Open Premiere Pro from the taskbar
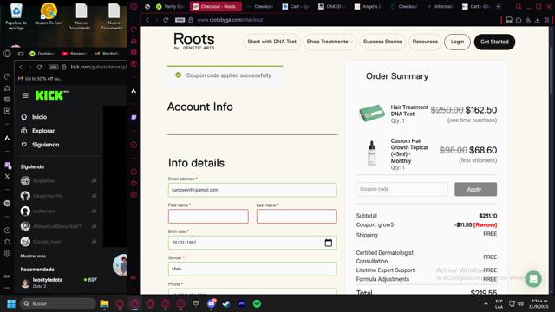This screenshot has width=555, height=312. coord(242,303)
